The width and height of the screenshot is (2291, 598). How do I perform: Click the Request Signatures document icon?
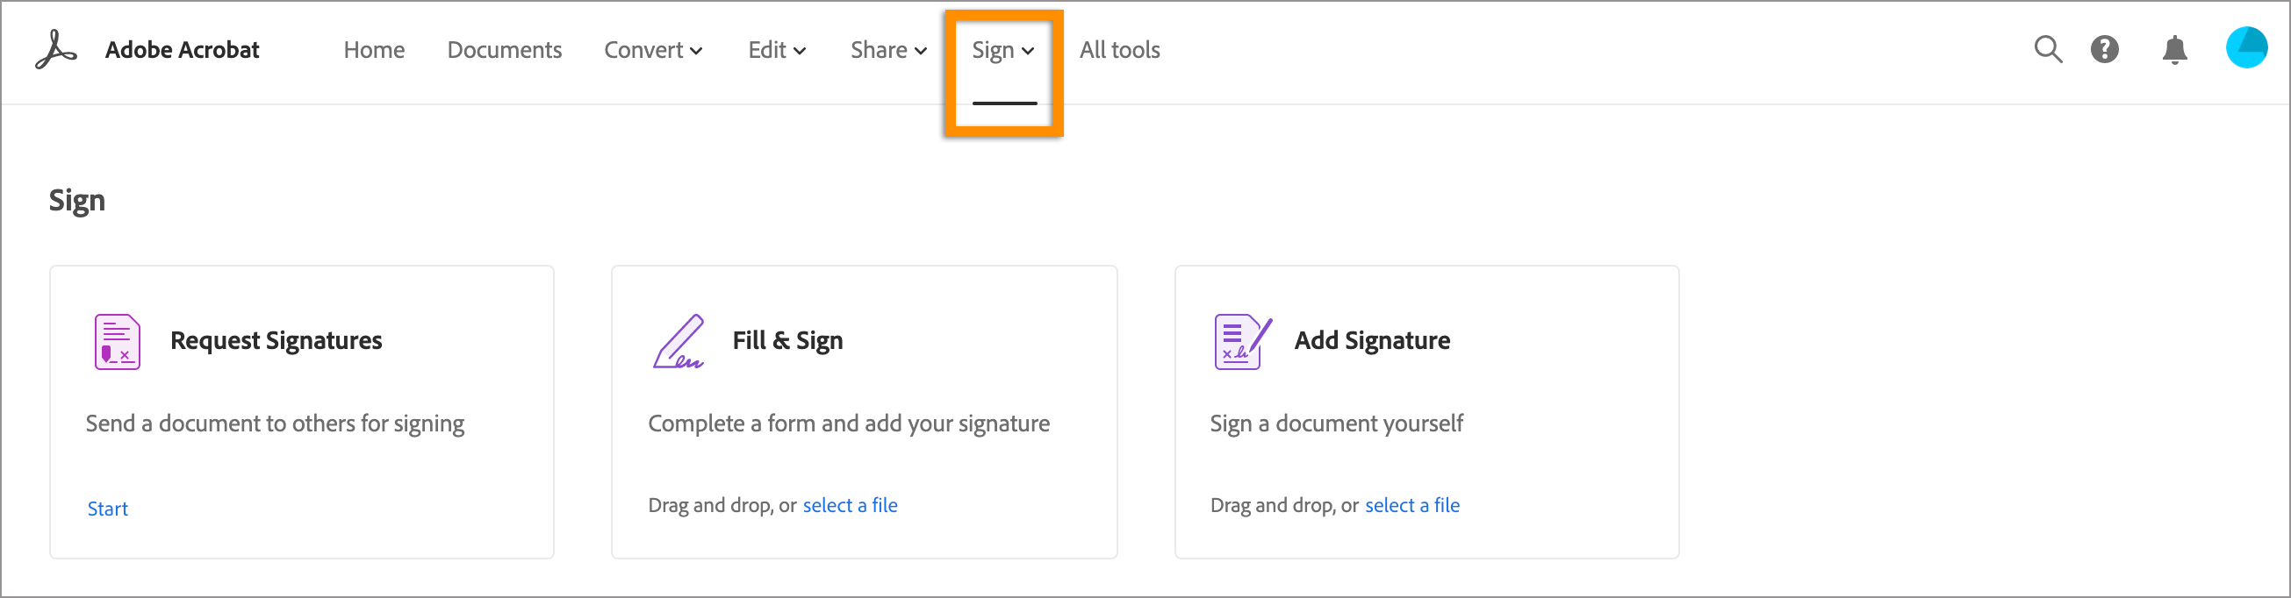coord(118,342)
